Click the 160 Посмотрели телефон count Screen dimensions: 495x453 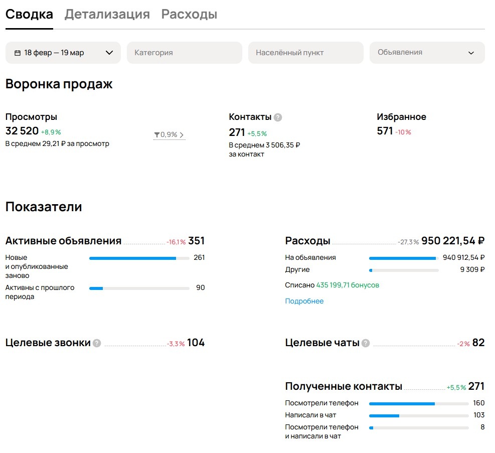478,403
